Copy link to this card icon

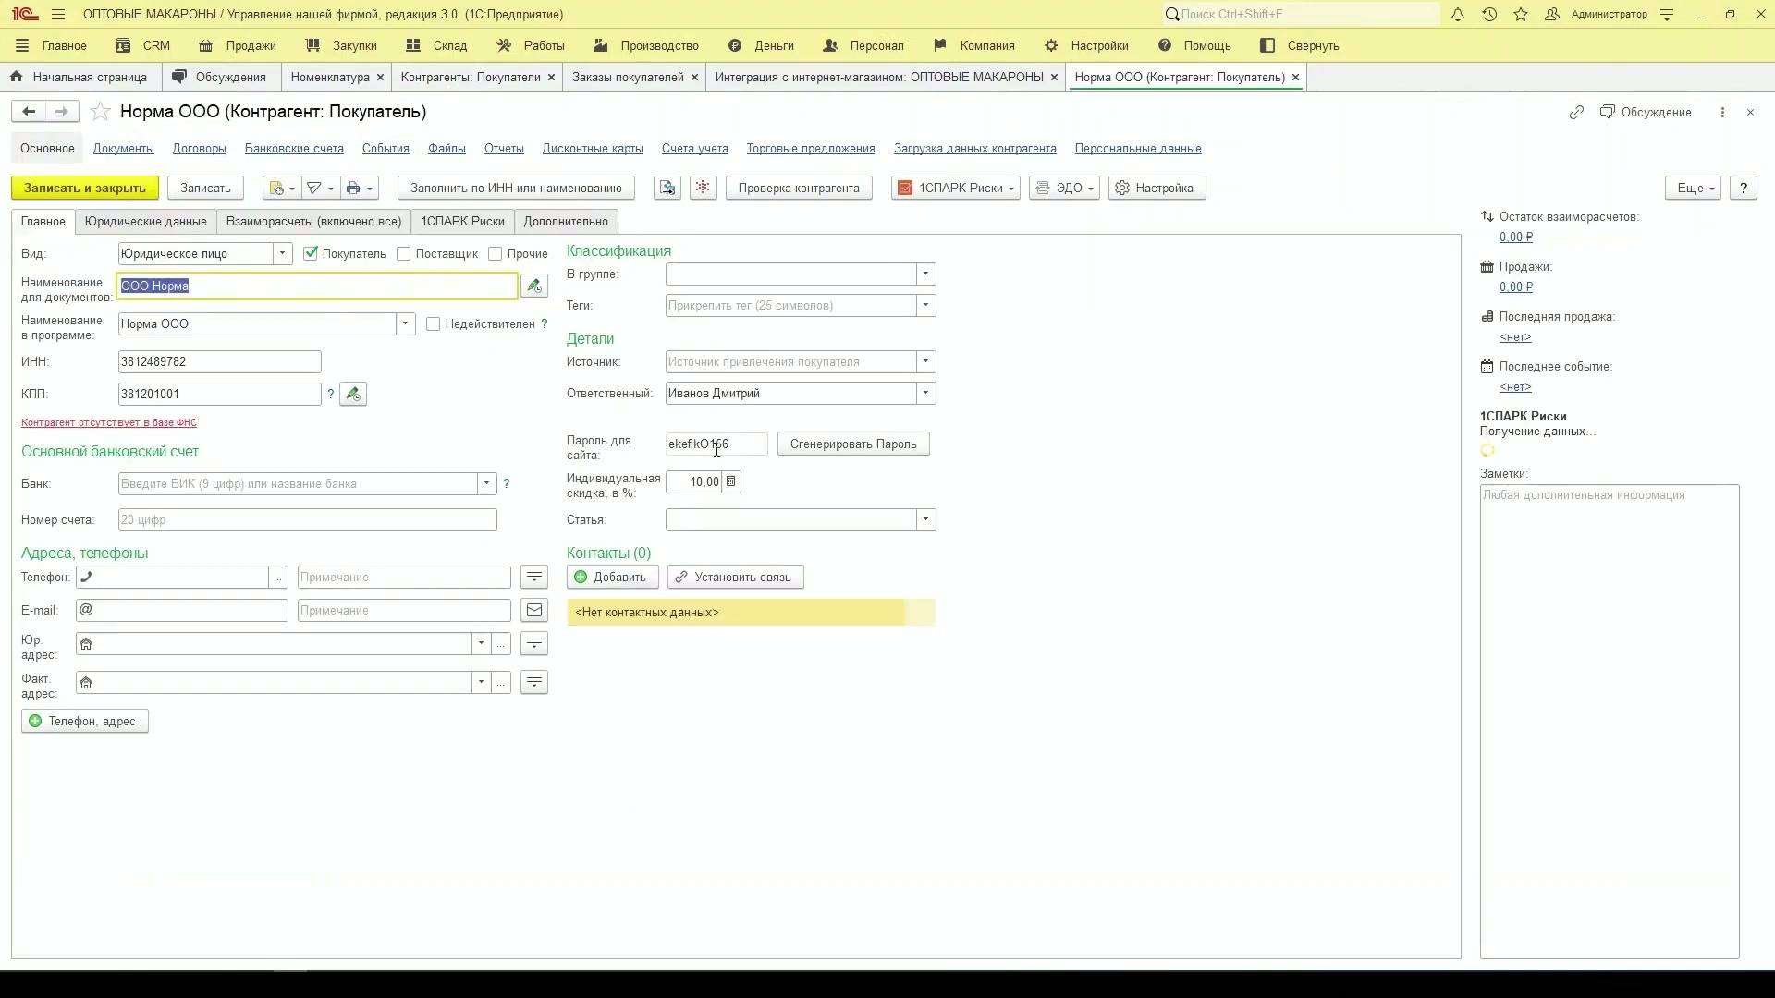point(1576,112)
